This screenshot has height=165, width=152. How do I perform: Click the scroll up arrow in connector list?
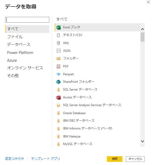tap(142, 29)
